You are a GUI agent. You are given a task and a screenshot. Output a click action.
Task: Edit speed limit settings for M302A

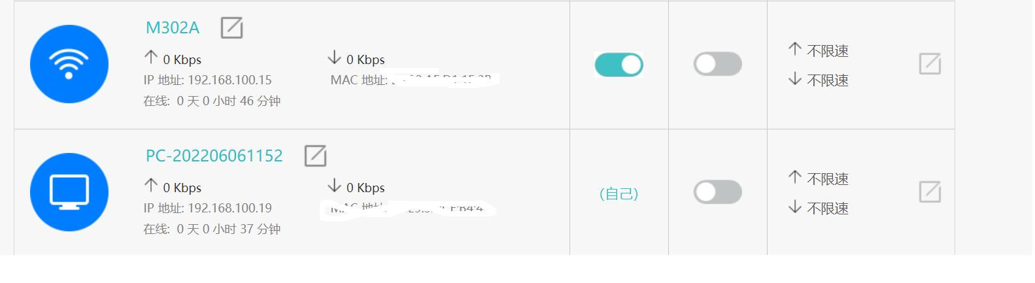point(930,63)
